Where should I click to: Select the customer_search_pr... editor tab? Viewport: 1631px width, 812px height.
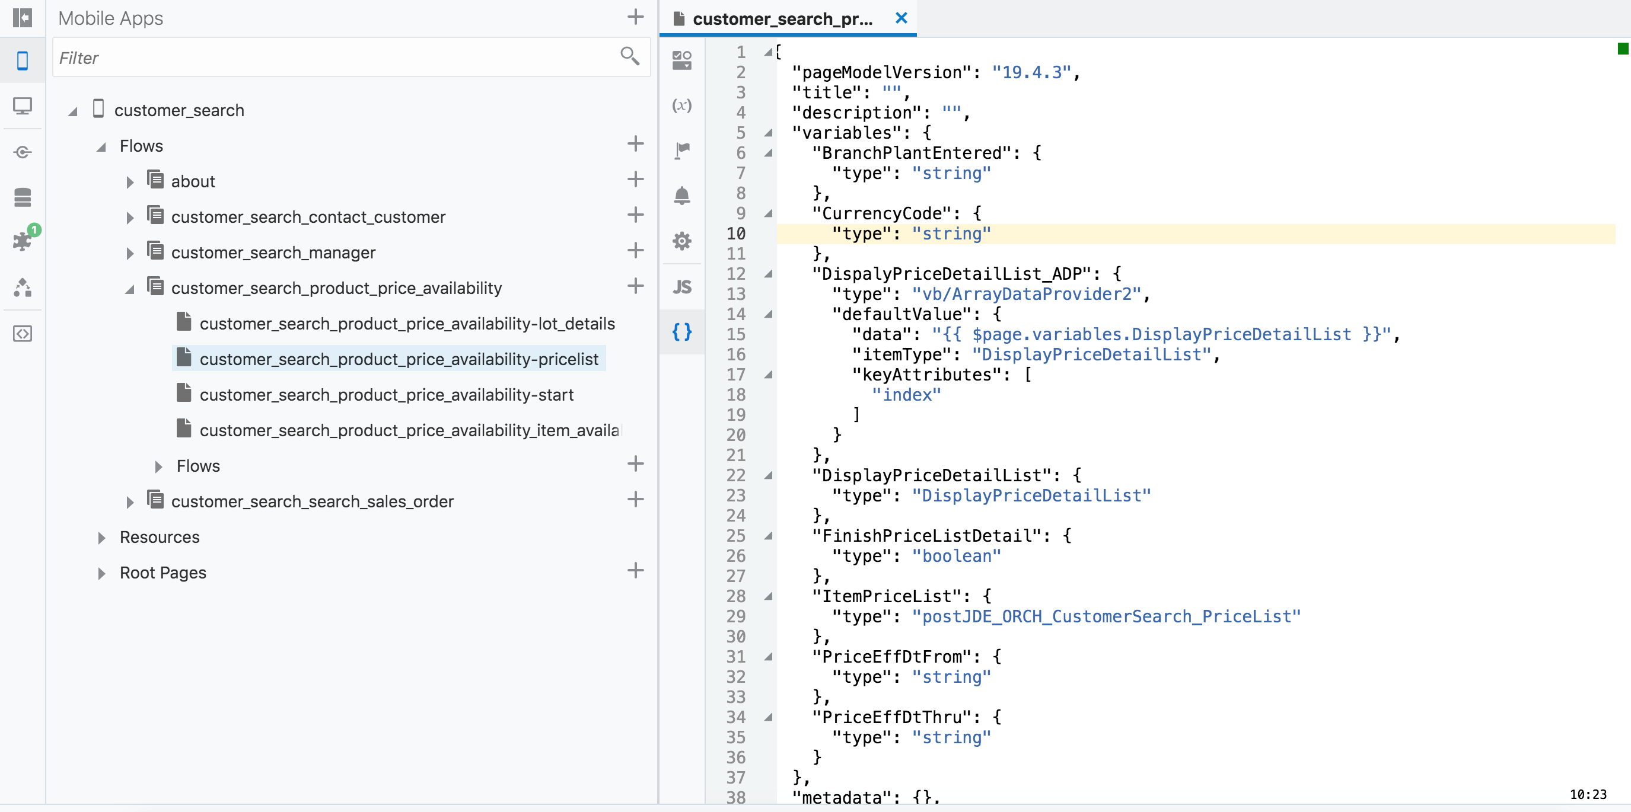coord(782,19)
